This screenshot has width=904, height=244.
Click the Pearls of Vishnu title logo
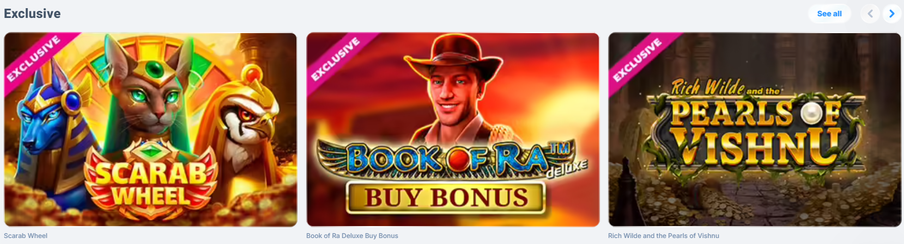tap(755, 124)
